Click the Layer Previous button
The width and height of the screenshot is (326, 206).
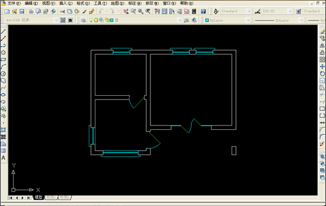click(194, 20)
